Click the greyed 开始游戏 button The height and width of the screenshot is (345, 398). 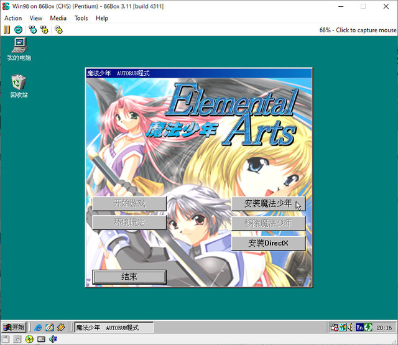point(129,203)
